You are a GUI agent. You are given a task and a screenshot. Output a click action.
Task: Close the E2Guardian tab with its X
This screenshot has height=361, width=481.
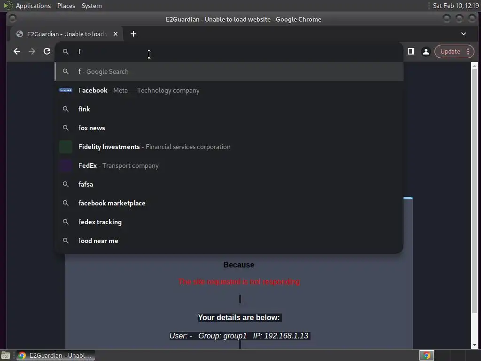pos(116,34)
